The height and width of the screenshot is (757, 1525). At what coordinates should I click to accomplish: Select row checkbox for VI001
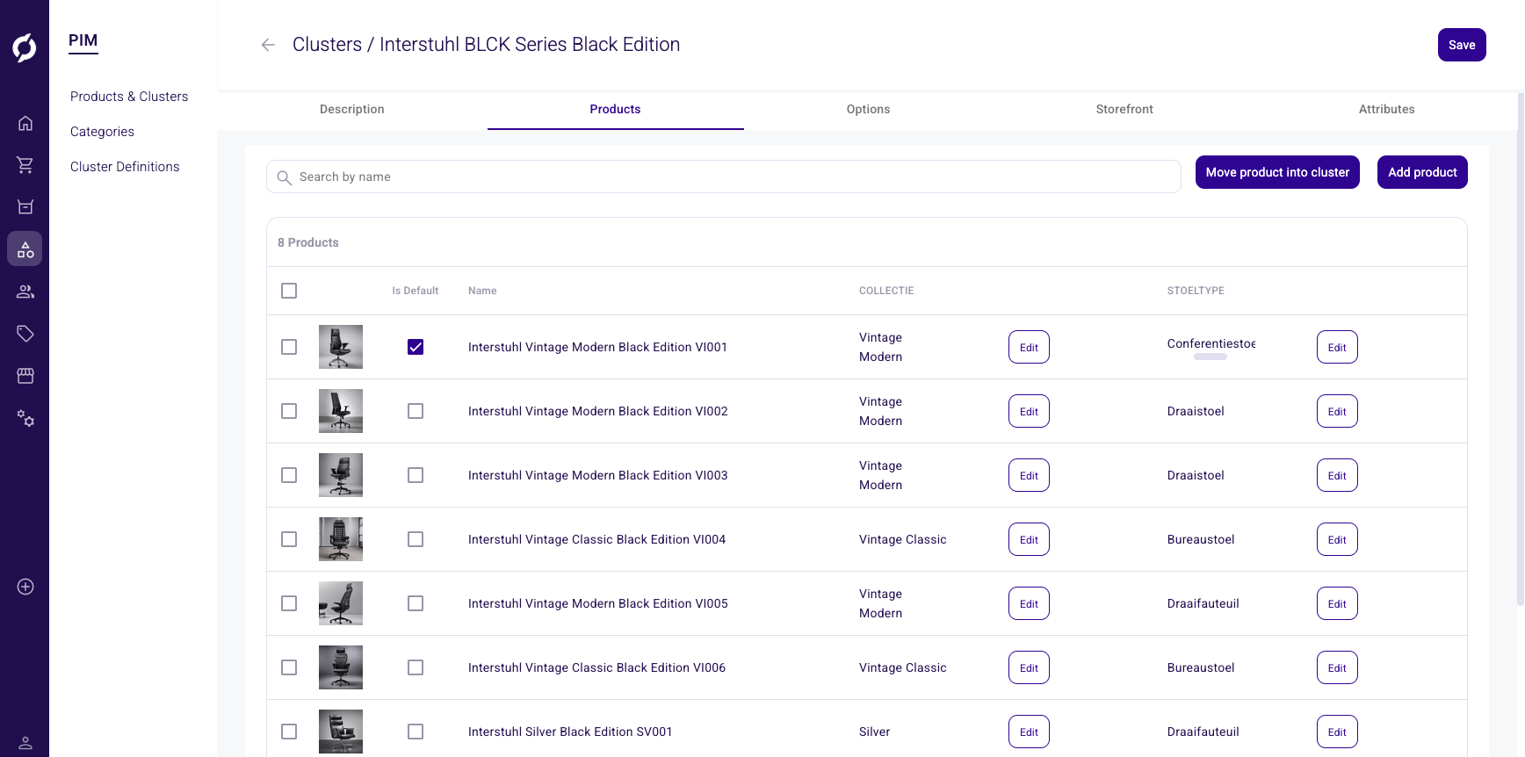tap(289, 347)
